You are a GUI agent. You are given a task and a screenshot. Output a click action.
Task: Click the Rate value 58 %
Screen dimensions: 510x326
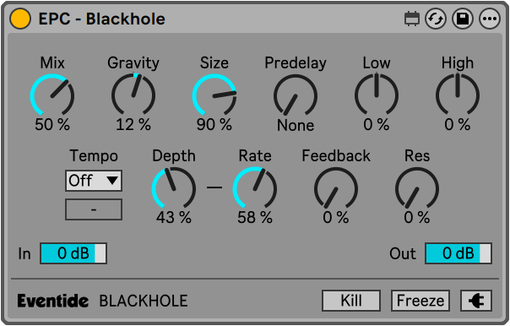(255, 217)
